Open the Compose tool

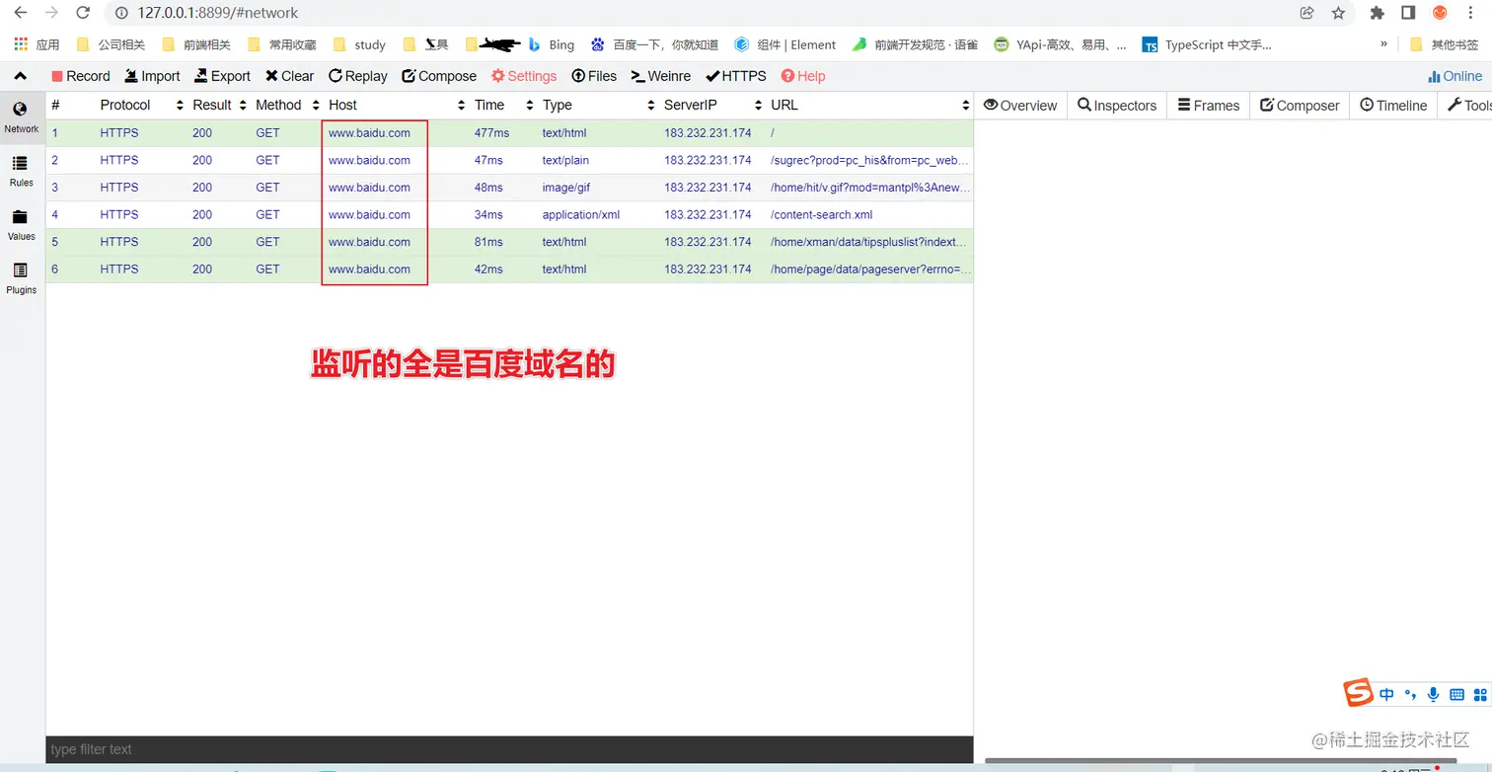(x=439, y=76)
